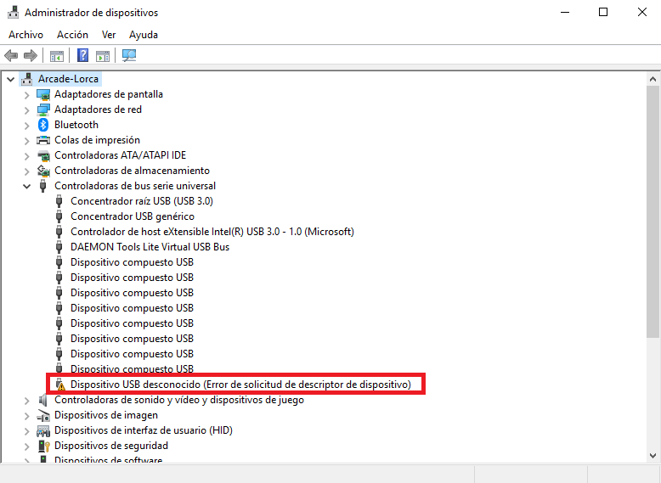
Task: Select the Concentrador USB genérico label
Action: tap(133, 216)
